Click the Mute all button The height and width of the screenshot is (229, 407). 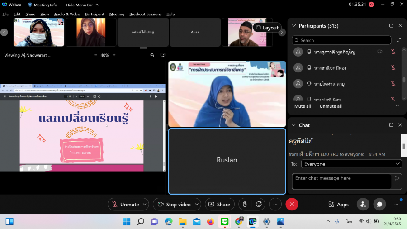(303, 106)
